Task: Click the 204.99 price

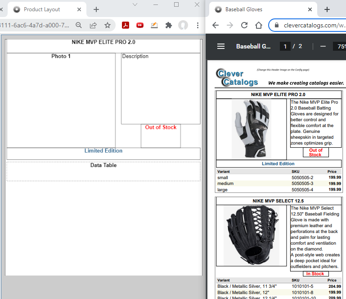Action: click(x=335, y=286)
